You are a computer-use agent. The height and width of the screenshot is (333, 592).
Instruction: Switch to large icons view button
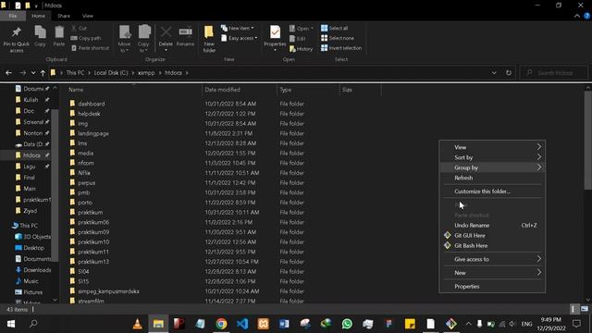point(585,309)
